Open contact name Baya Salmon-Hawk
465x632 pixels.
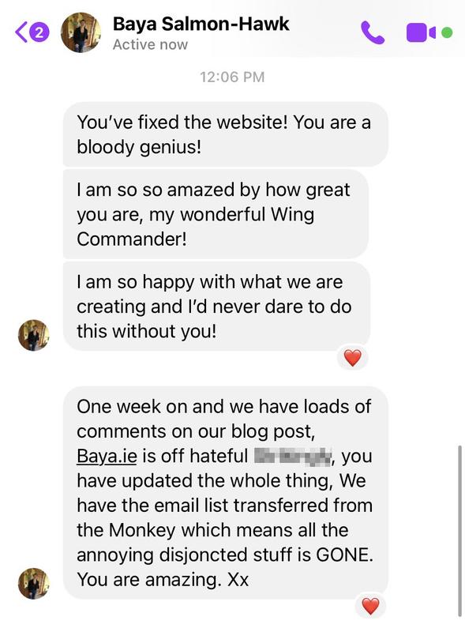[x=201, y=24]
